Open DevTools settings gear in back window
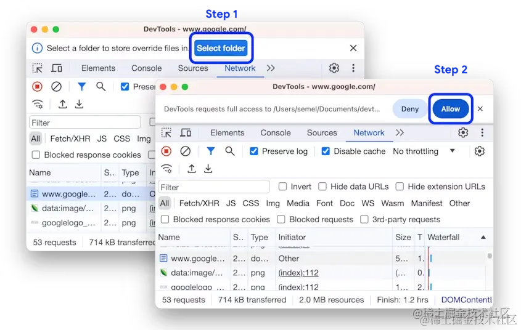The width and height of the screenshot is (521, 330). [334, 68]
